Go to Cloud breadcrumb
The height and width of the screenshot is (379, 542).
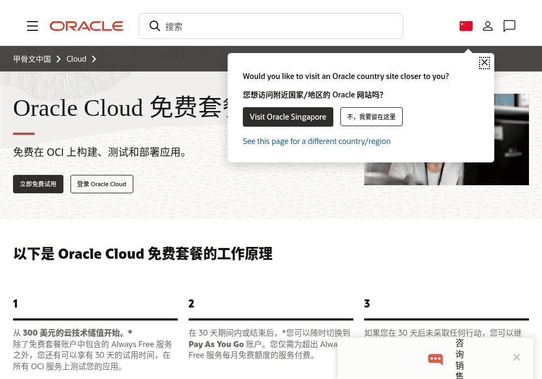(76, 59)
